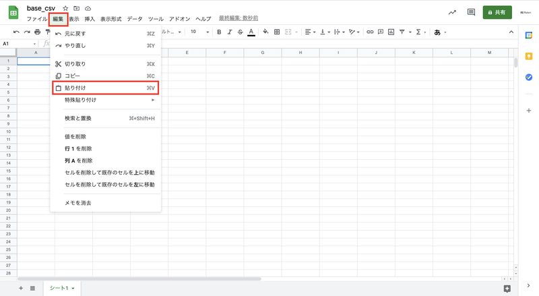This screenshot has height=296, width=539.
Task: Open the all sheets list icon
Action: click(x=32, y=288)
